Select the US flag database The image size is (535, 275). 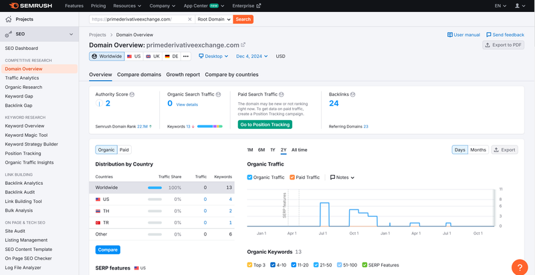pyautogui.click(x=134, y=57)
